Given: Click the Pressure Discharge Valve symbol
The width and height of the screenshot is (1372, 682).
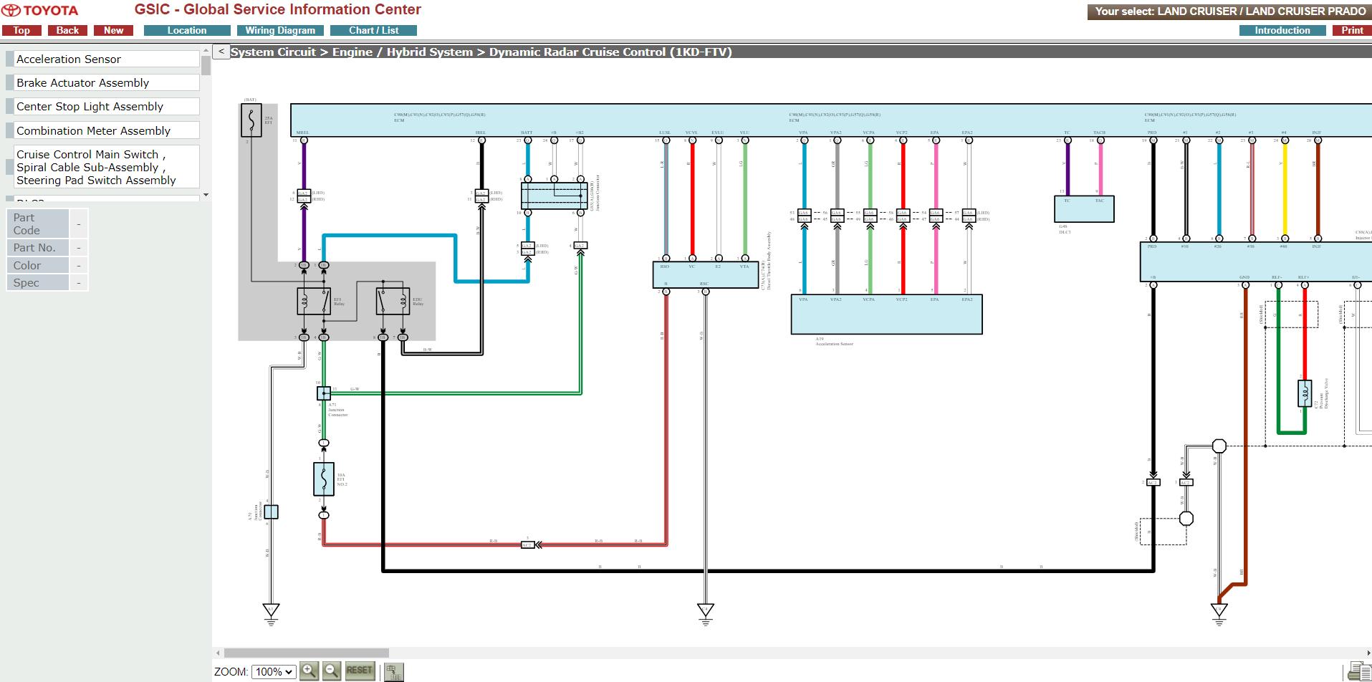Looking at the screenshot, I should coord(1305,394).
